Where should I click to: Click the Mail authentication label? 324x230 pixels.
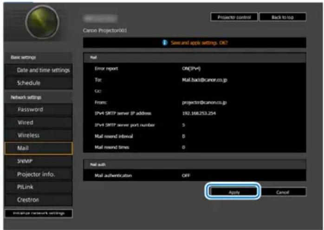click(113, 175)
